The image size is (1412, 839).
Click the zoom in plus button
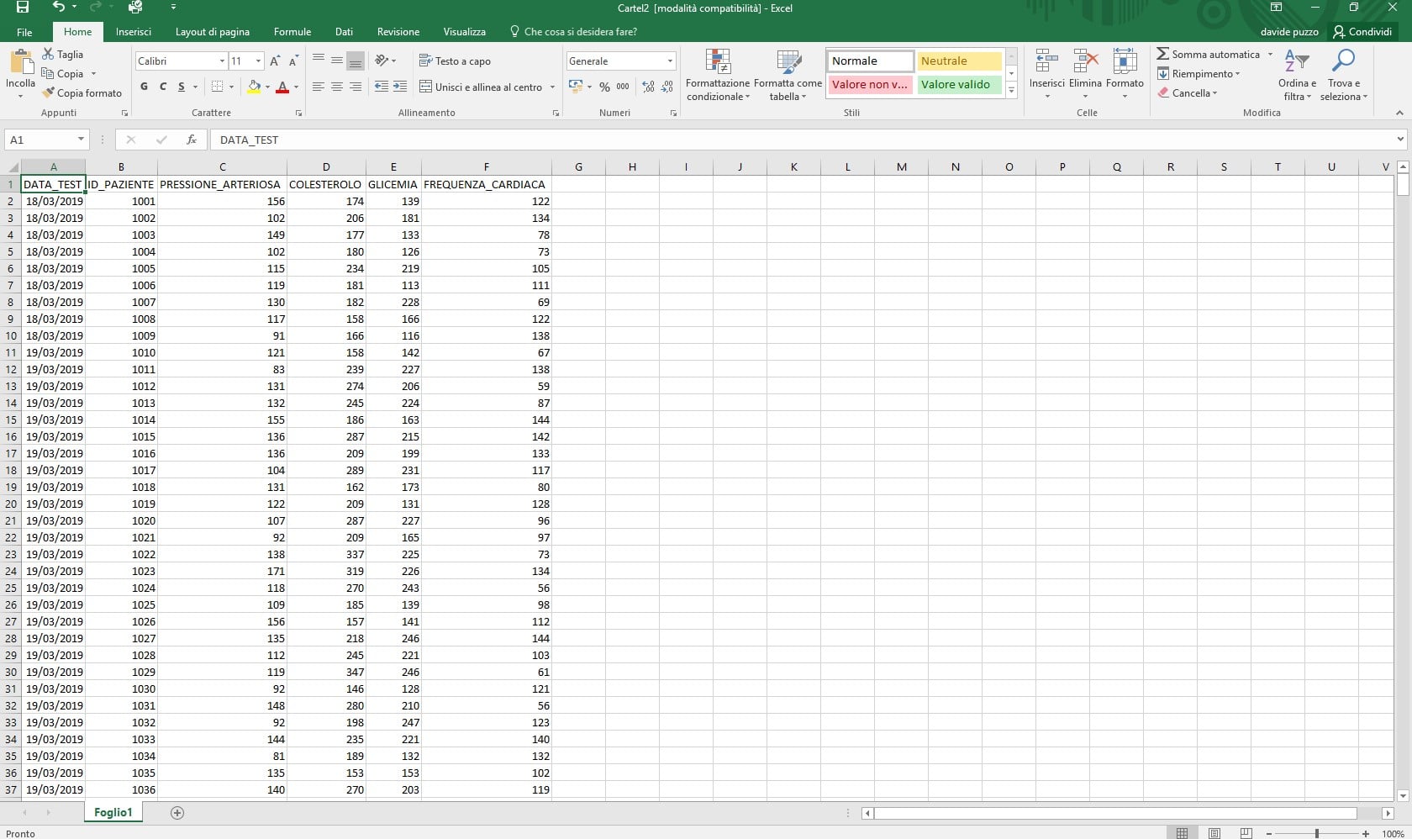pos(1366,833)
